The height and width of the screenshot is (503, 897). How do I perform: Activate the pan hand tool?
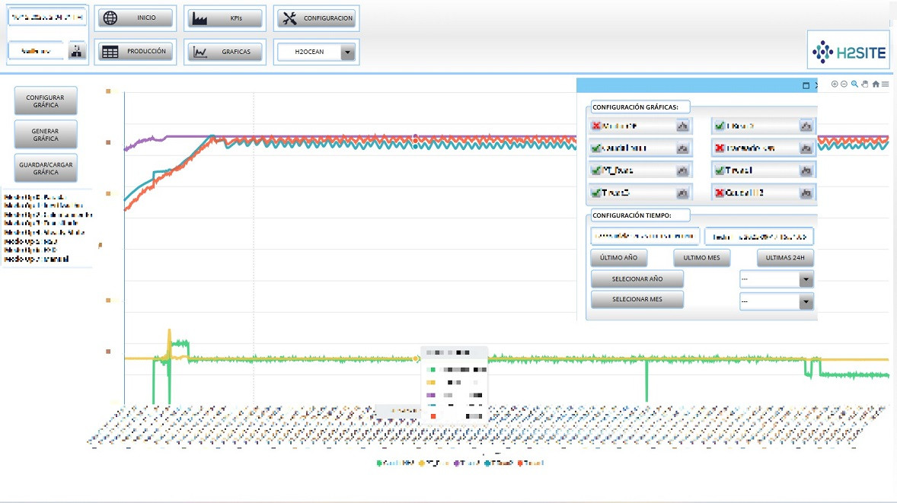point(865,84)
